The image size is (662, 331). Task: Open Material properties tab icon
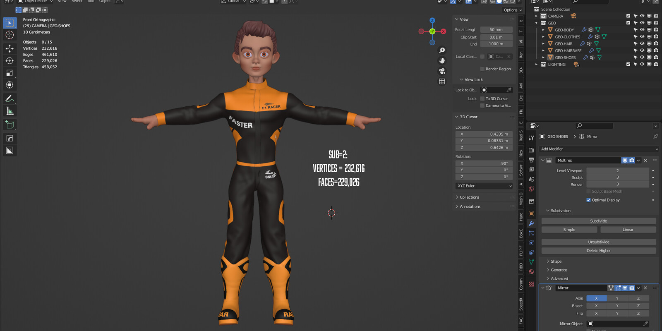tap(531, 272)
